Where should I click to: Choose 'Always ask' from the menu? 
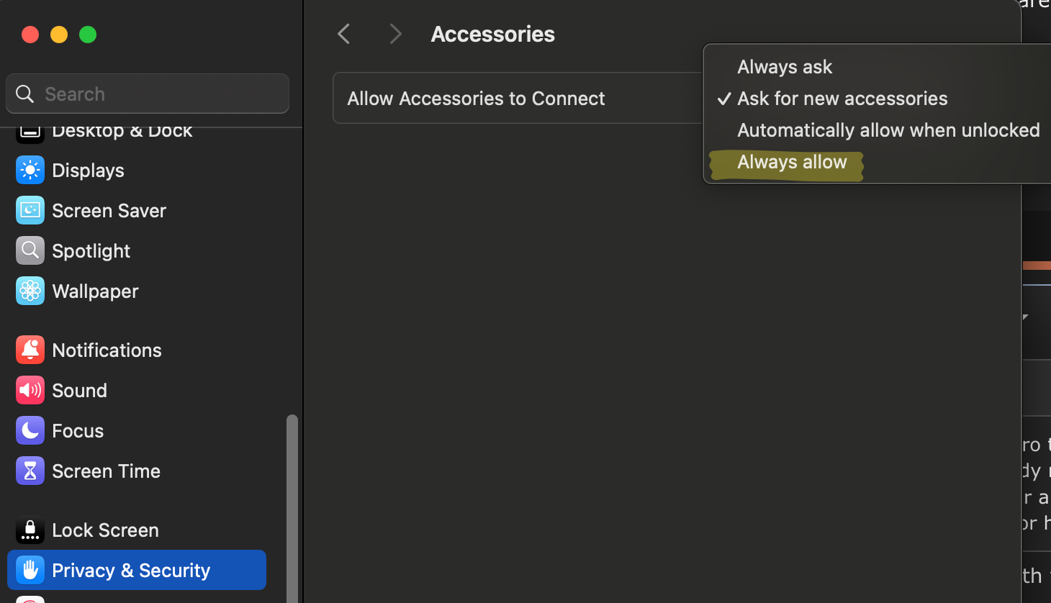tap(785, 67)
